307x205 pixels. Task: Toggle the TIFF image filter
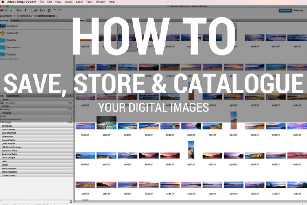[x=37, y=123]
